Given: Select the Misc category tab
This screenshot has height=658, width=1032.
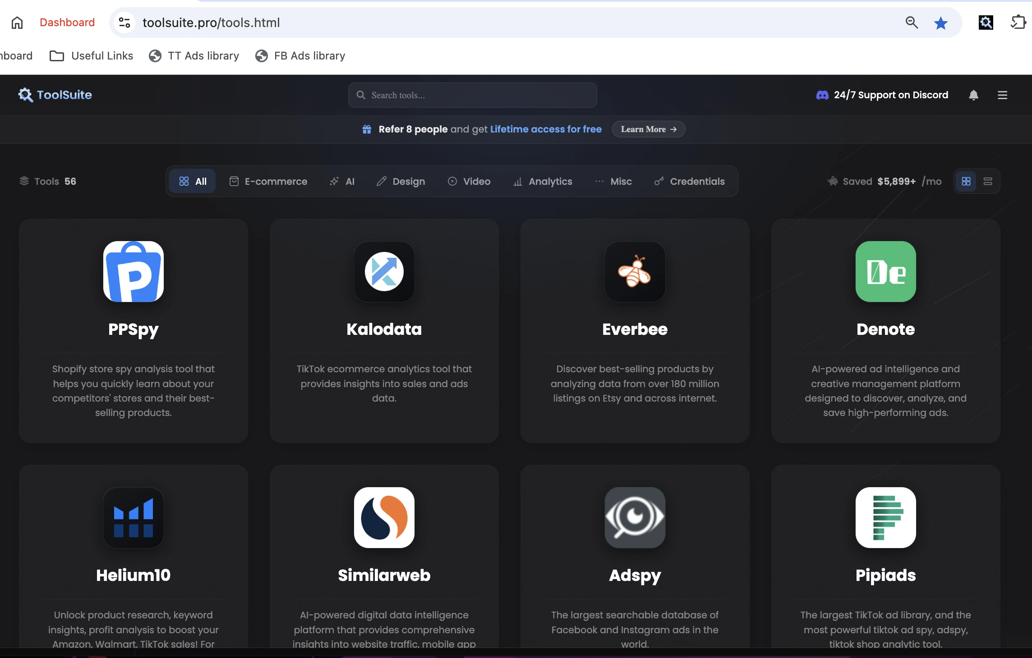Looking at the screenshot, I should 613,181.
